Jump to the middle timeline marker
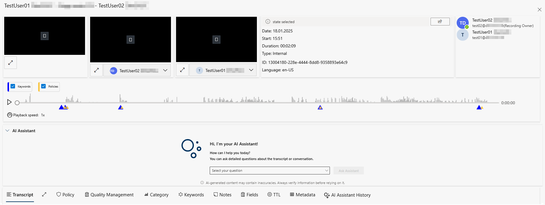545x205 pixels. pos(320,107)
